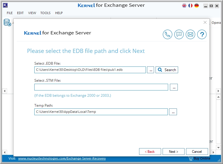Click the Kernel app logo icon
223x164 pixels.
[x=5, y=5]
